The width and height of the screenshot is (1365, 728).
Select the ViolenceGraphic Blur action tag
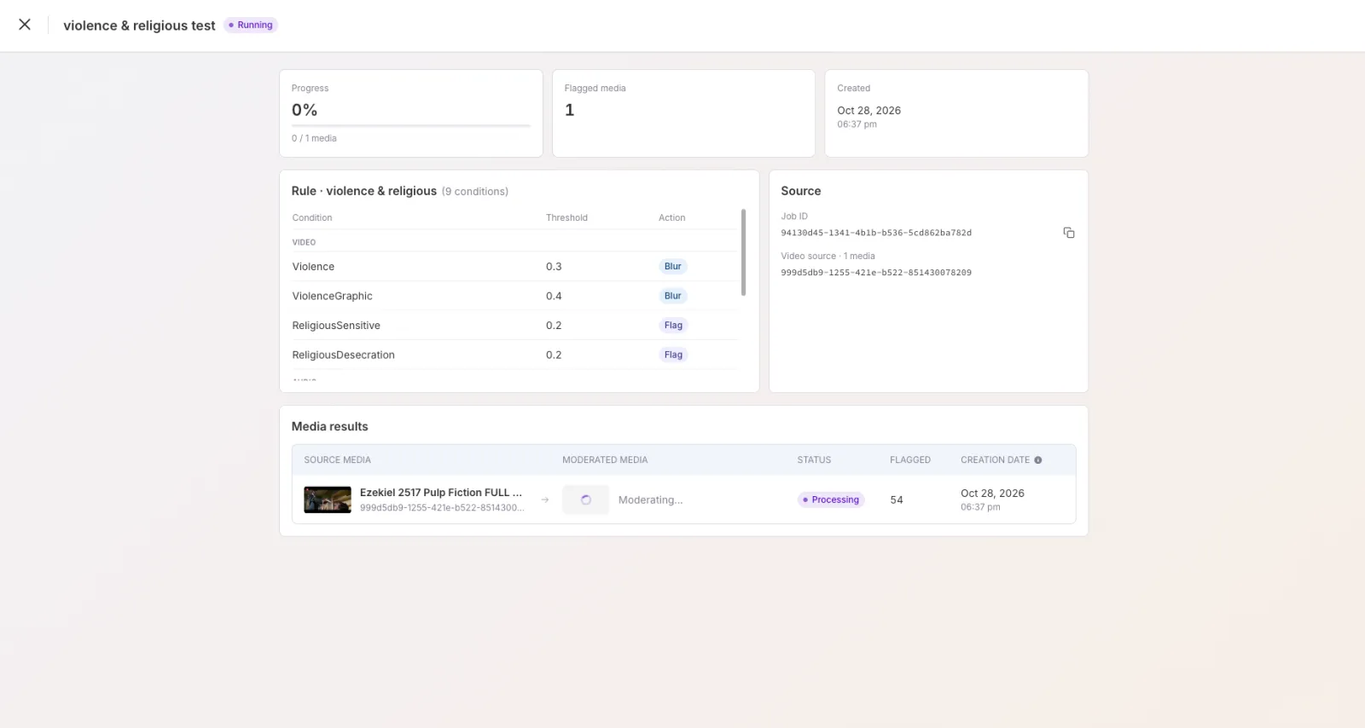pyautogui.click(x=673, y=296)
